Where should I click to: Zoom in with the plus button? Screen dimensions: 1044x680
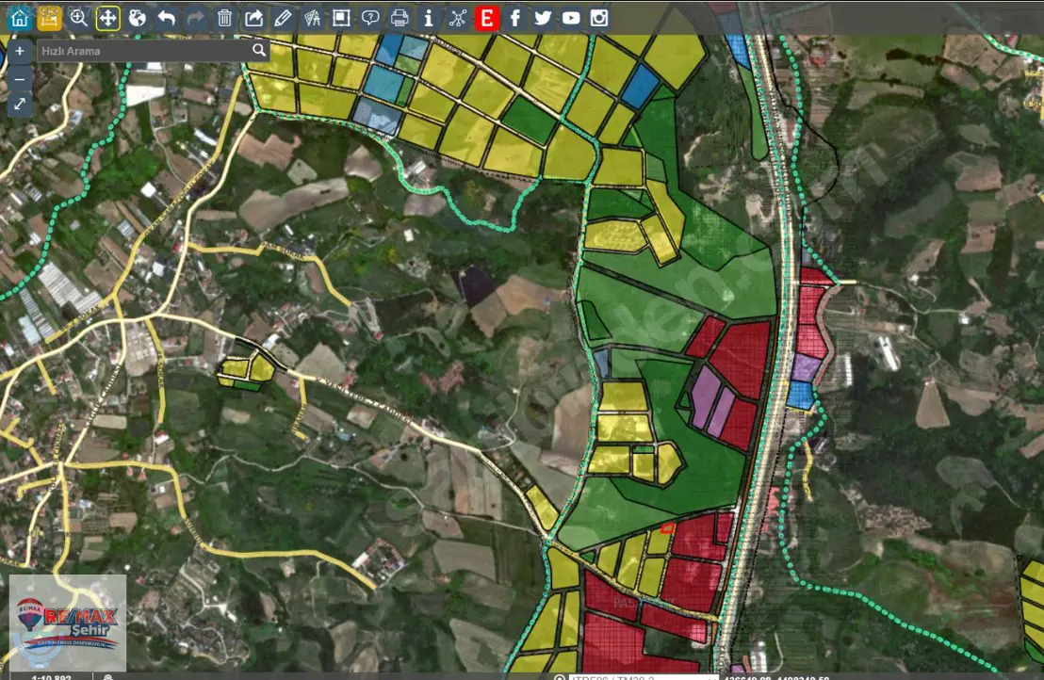point(19,51)
